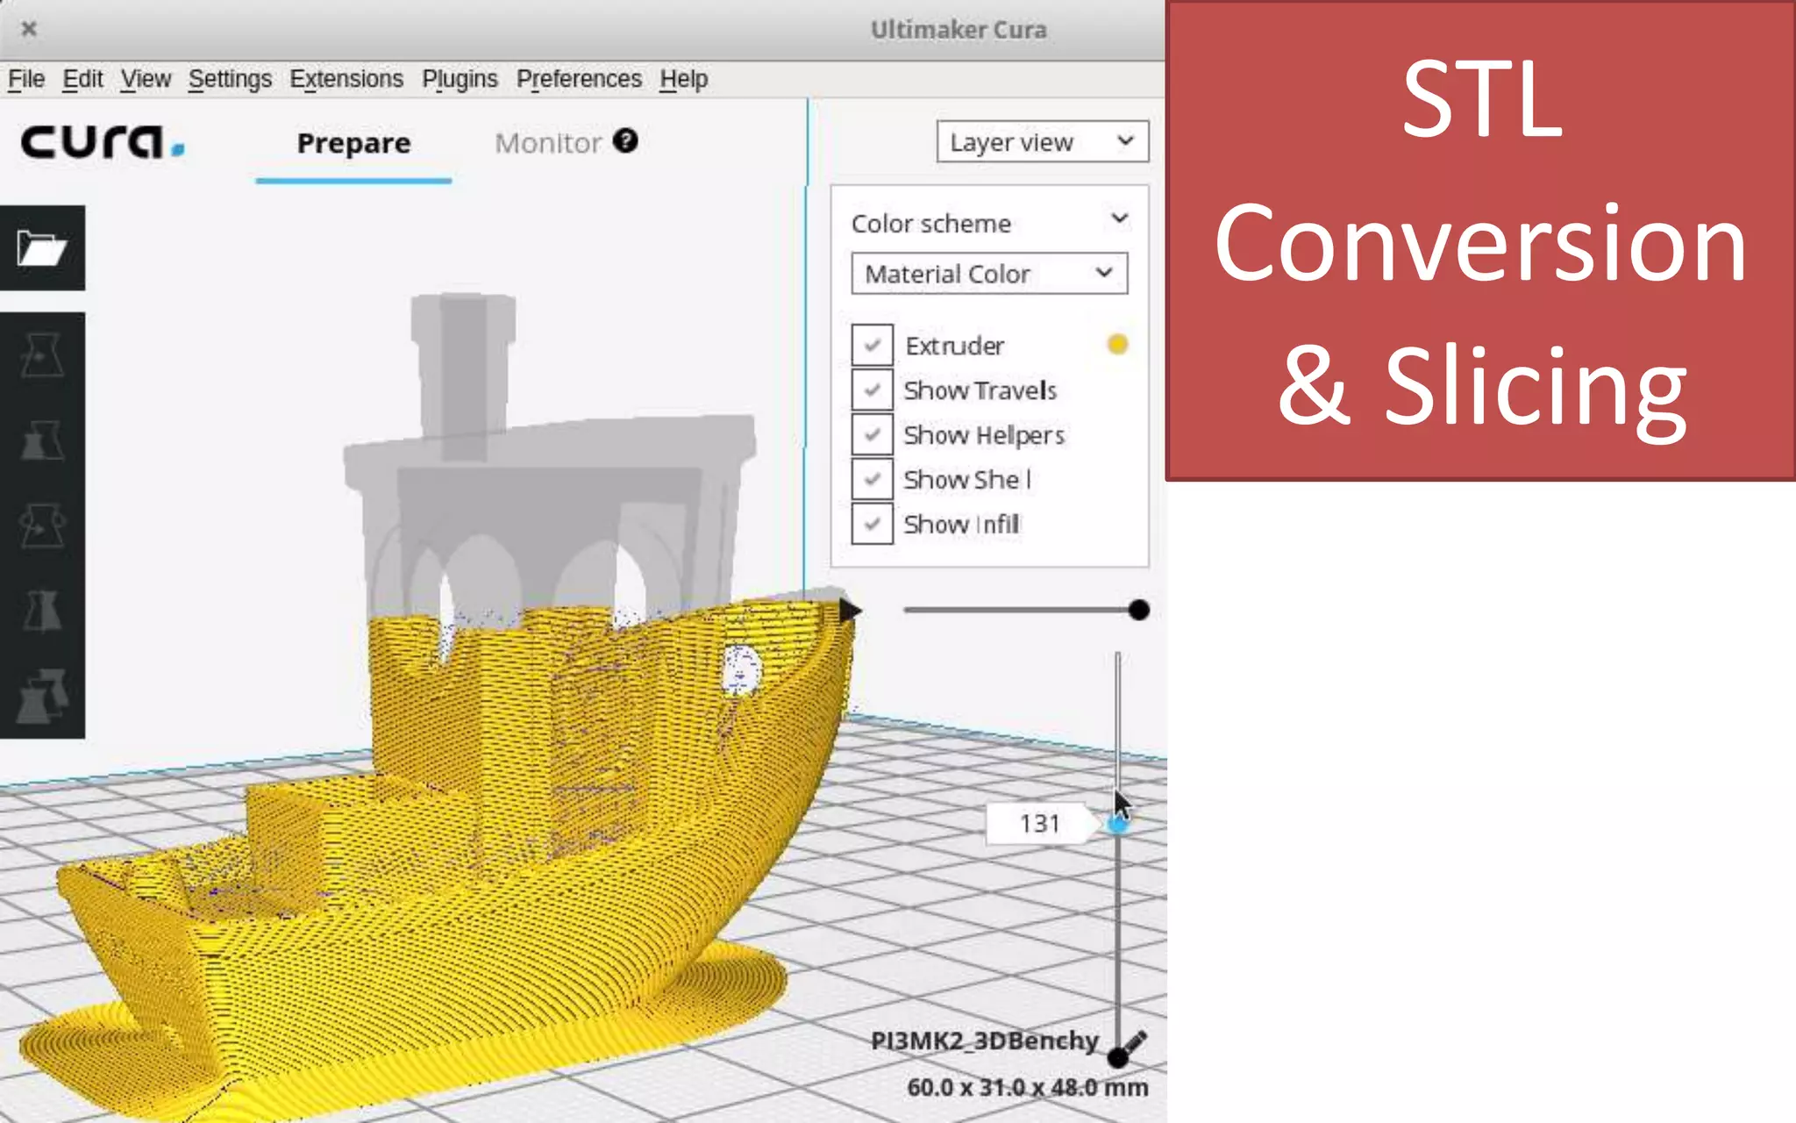
Task: Click the bottom handle of layer slider
Action: coord(1117,1058)
